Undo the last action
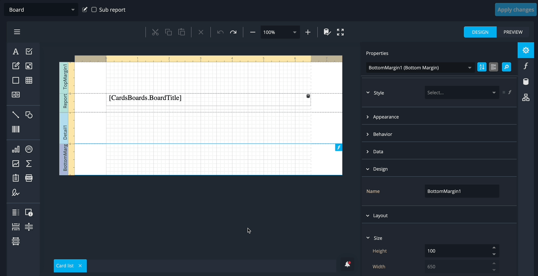This screenshot has height=276, width=538. tap(220, 32)
